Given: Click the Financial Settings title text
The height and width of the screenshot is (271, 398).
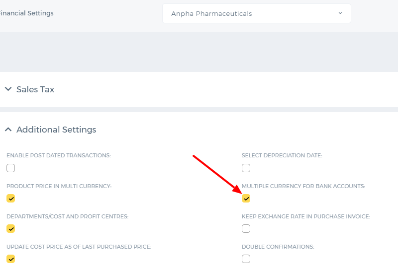Looking at the screenshot, I should [x=26, y=13].
